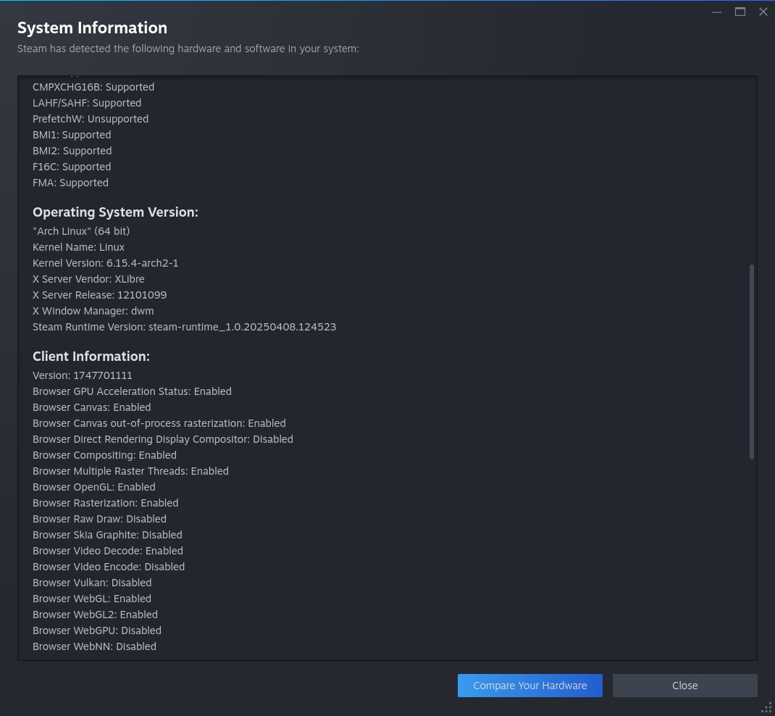This screenshot has width=775, height=716.
Task: Maximize the System Information window
Action: pos(740,12)
